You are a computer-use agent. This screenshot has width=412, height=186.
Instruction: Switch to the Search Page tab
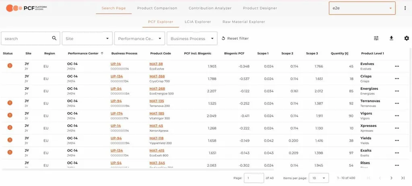coord(113,8)
